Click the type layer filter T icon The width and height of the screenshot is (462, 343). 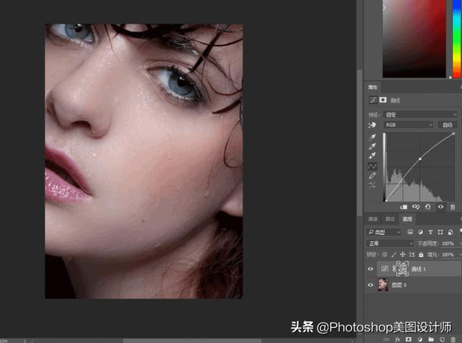point(430,233)
